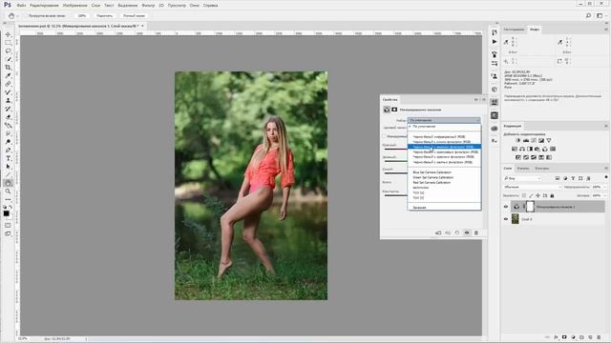Lock layer position
Image resolution: width=611 pixels, height=343 pixels.
tap(538, 195)
